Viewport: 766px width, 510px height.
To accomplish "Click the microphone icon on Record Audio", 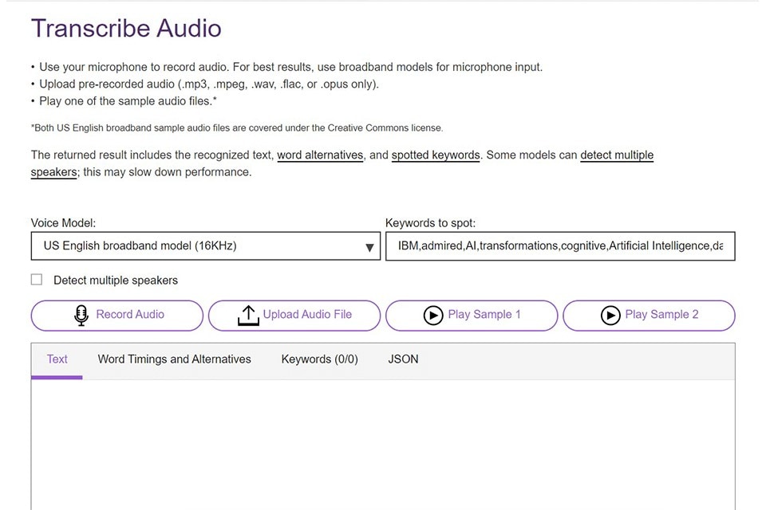I will click(81, 315).
